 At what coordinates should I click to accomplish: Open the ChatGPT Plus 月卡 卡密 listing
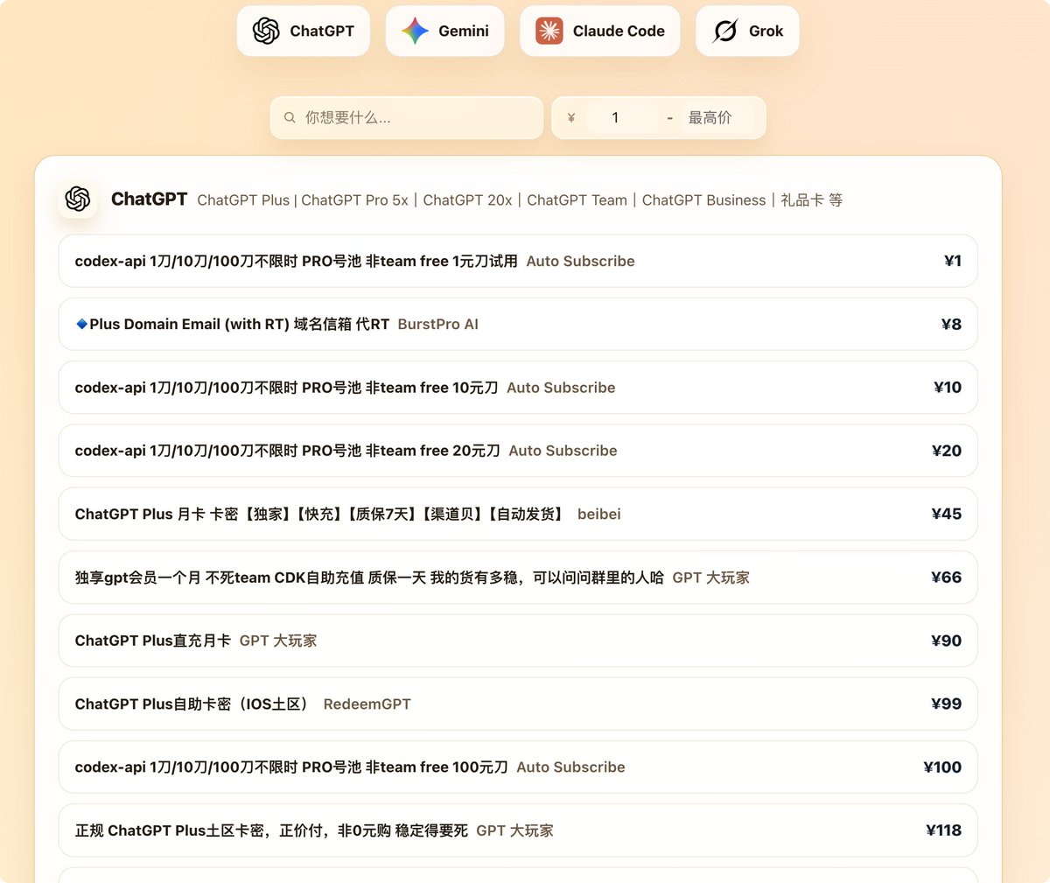tap(518, 514)
